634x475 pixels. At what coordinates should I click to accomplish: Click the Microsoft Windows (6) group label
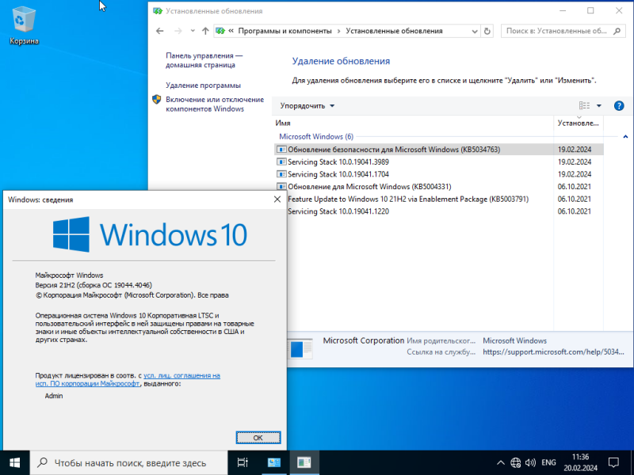click(x=316, y=136)
